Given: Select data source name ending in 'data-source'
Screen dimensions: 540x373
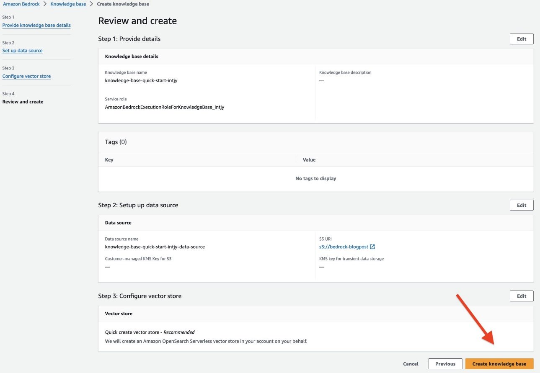Looking at the screenshot, I should pos(155,247).
